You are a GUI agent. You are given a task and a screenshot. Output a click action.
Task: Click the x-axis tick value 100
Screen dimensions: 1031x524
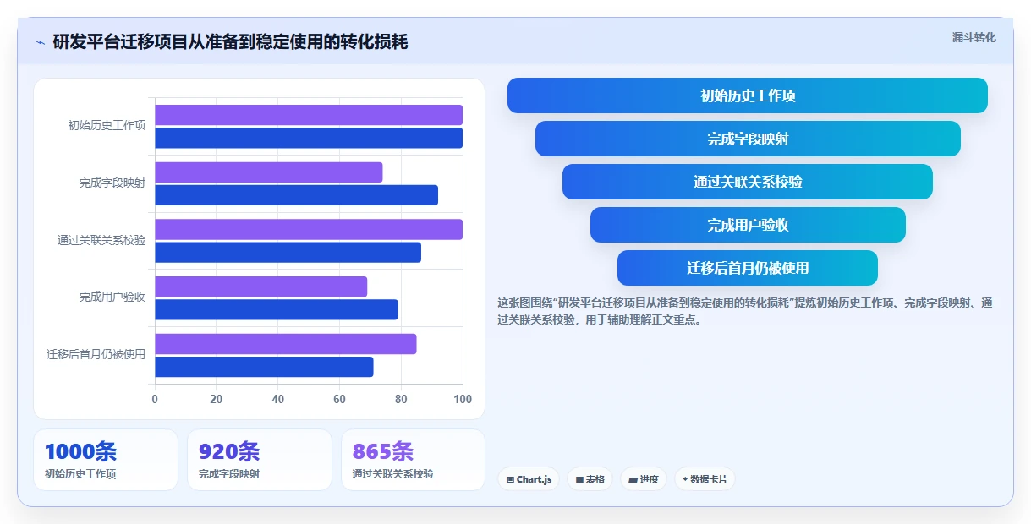coord(462,399)
